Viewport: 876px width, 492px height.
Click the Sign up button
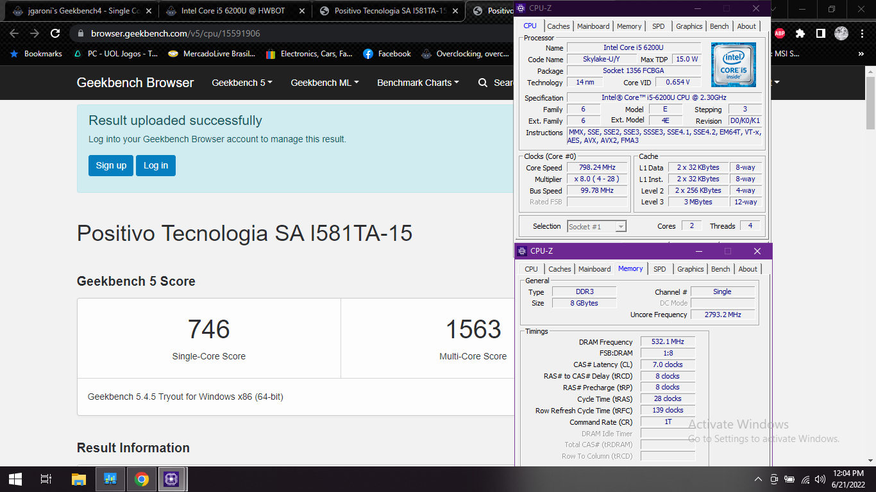[111, 165]
